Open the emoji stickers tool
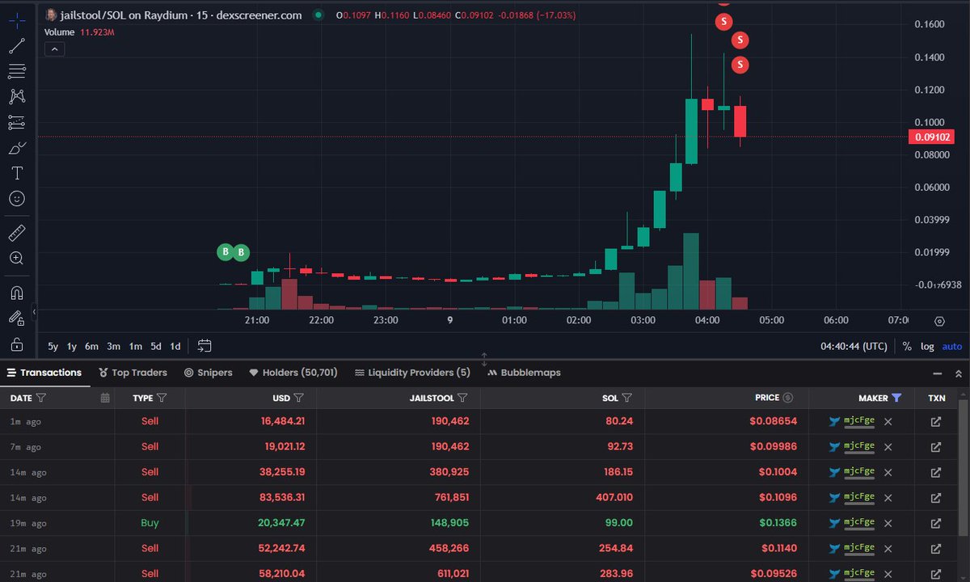 coord(17,198)
